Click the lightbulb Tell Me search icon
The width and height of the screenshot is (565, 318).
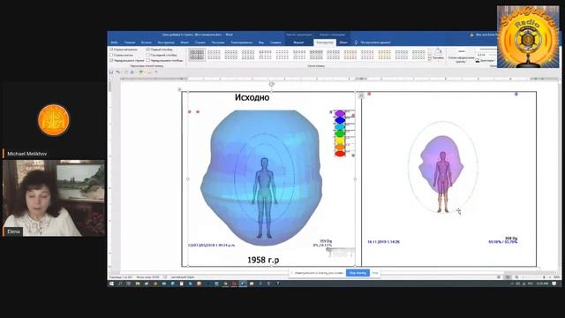click(356, 42)
